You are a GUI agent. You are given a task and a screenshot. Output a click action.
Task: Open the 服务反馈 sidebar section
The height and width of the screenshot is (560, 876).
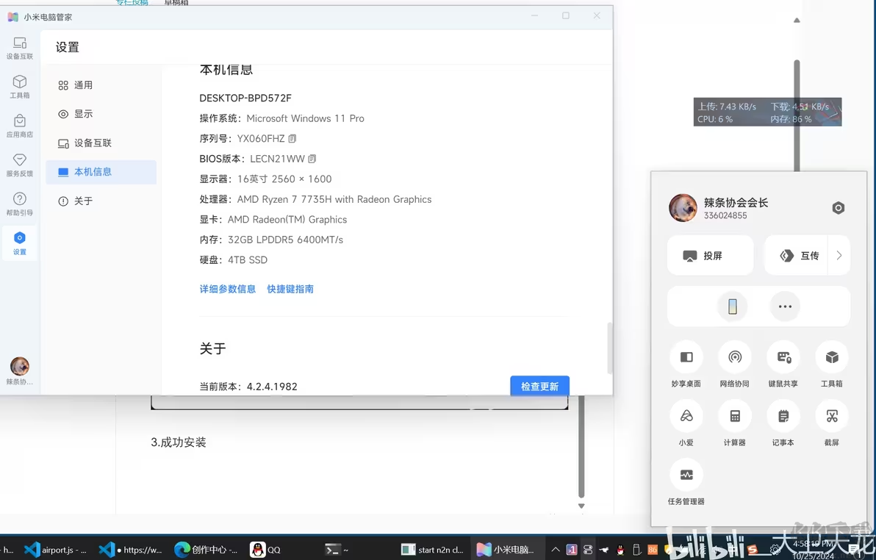[20, 165]
